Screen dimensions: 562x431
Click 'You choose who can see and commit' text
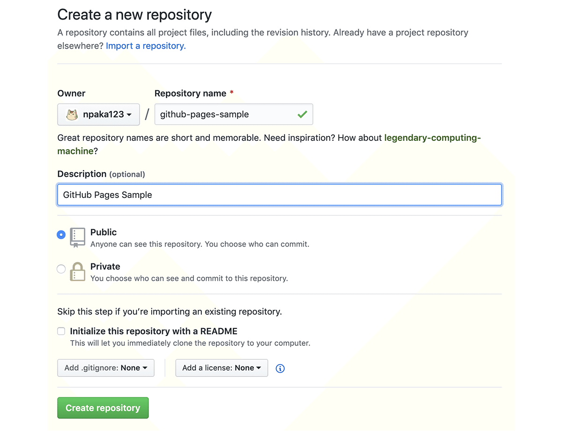coord(189,278)
